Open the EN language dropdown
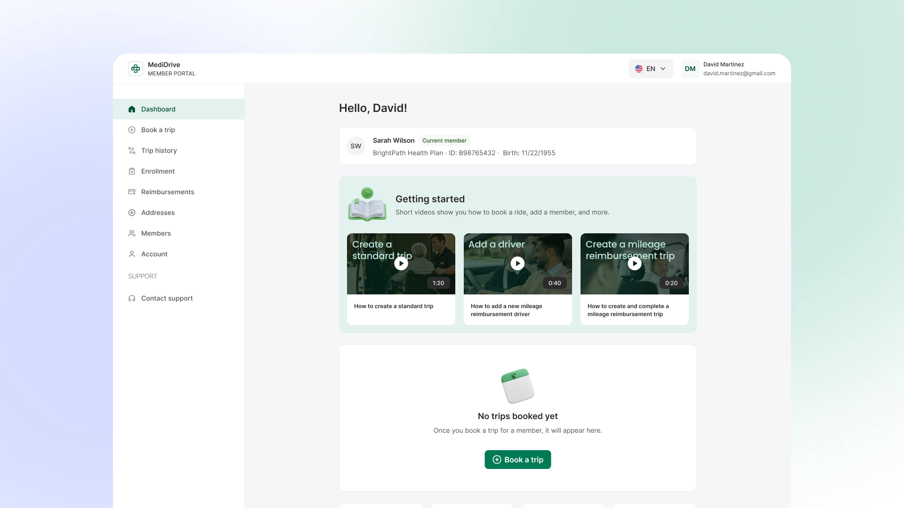 click(651, 69)
